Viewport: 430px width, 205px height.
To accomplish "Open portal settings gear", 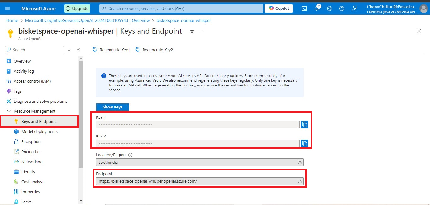I will pyautogui.click(x=329, y=8).
